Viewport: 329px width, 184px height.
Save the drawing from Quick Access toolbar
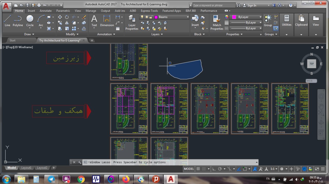(28, 5)
